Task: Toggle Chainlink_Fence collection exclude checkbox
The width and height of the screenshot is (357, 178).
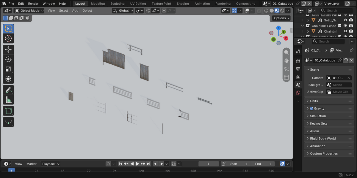Action: coord(340,26)
